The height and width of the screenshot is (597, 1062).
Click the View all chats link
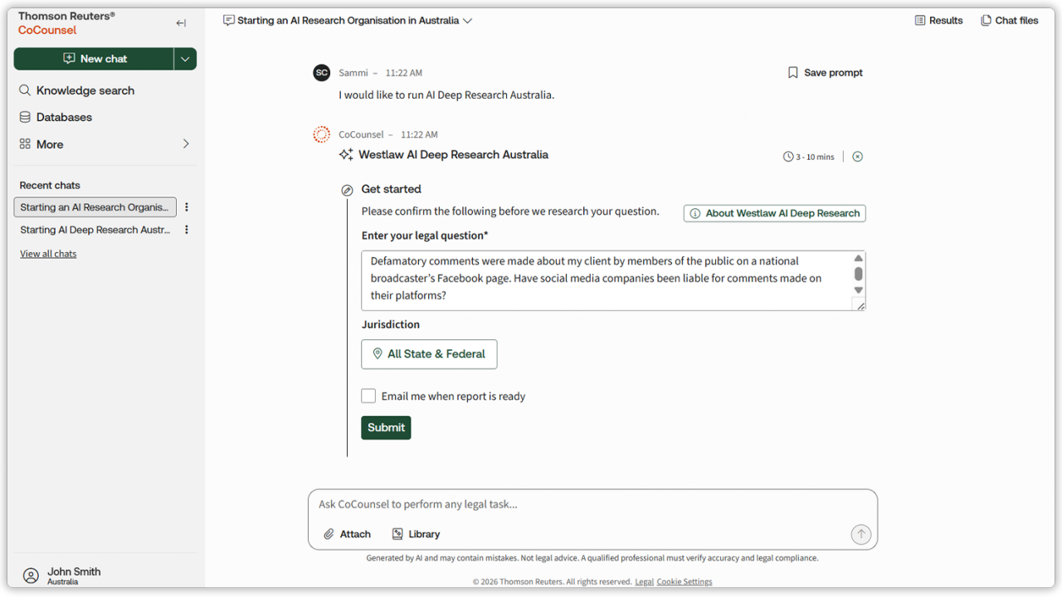(x=48, y=254)
